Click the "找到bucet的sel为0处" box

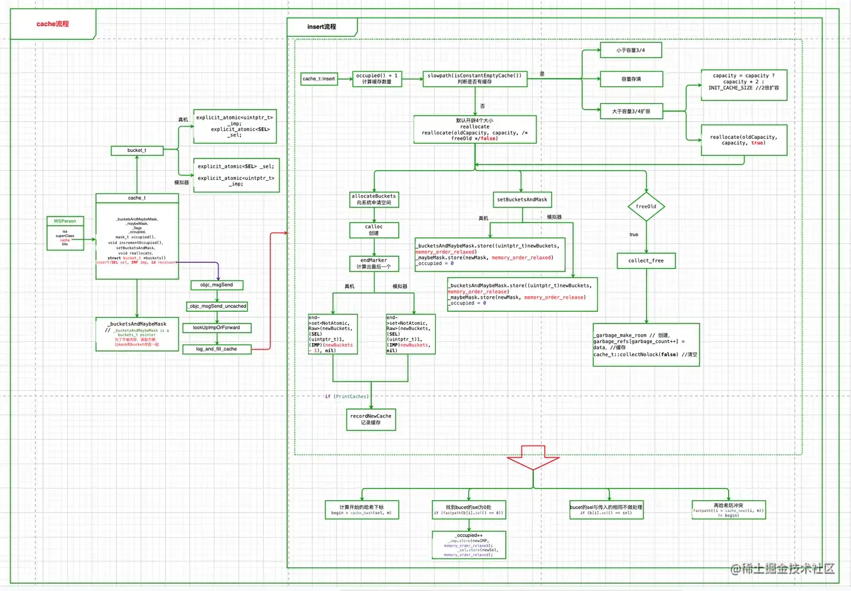point(468,509)
